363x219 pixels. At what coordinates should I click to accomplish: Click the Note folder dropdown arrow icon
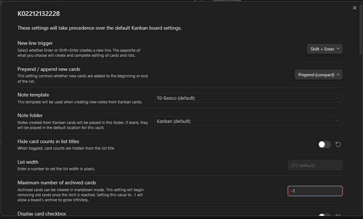coord(337,121)
